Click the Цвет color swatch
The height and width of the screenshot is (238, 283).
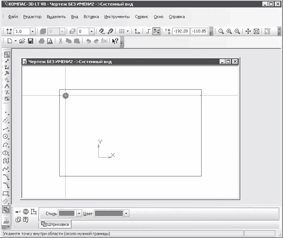[x=109, y=214]
